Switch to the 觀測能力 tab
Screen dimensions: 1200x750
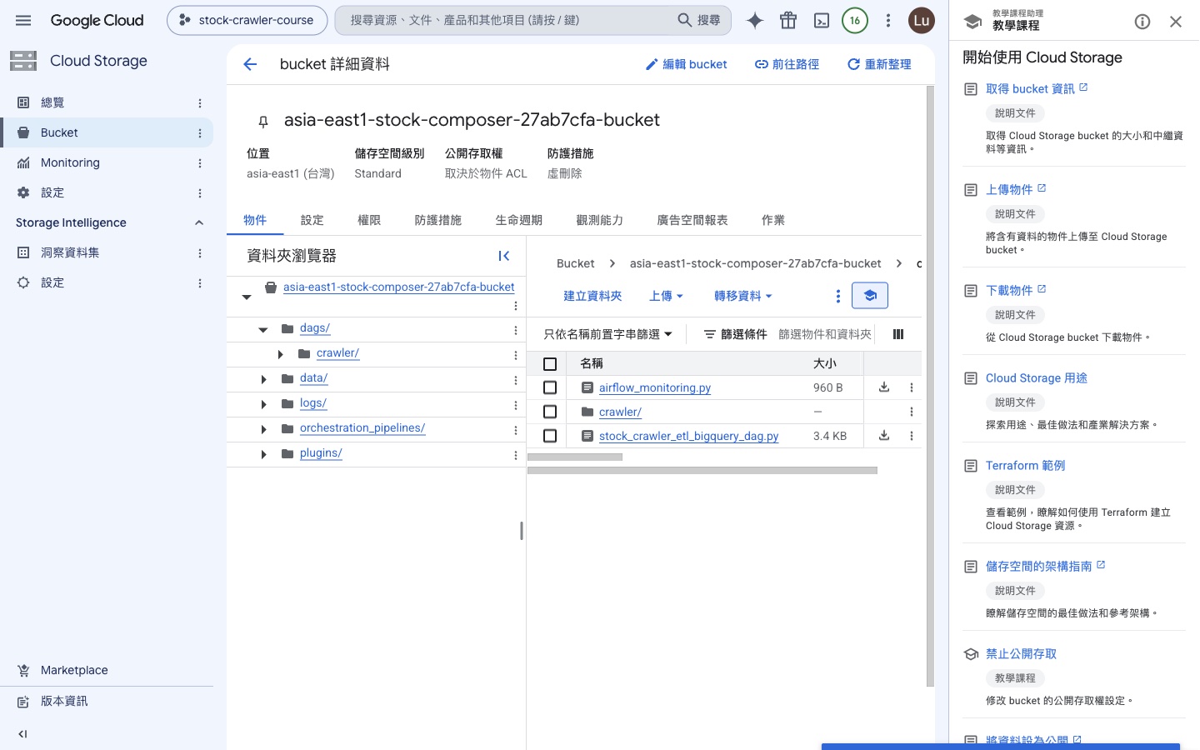599,220
